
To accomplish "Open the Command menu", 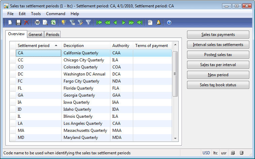I will (x=56, y=14).
